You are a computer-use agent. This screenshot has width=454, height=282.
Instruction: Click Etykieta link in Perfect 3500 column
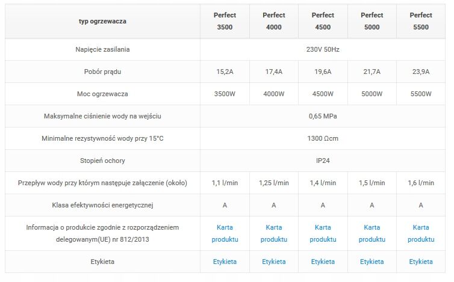click(225, 262)
